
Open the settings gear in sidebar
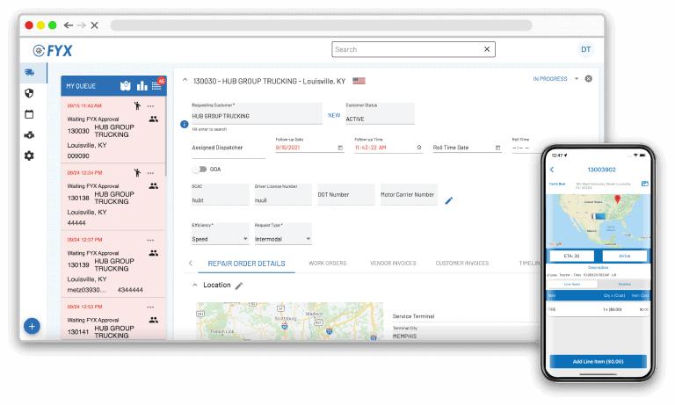(x=29, y=155)
